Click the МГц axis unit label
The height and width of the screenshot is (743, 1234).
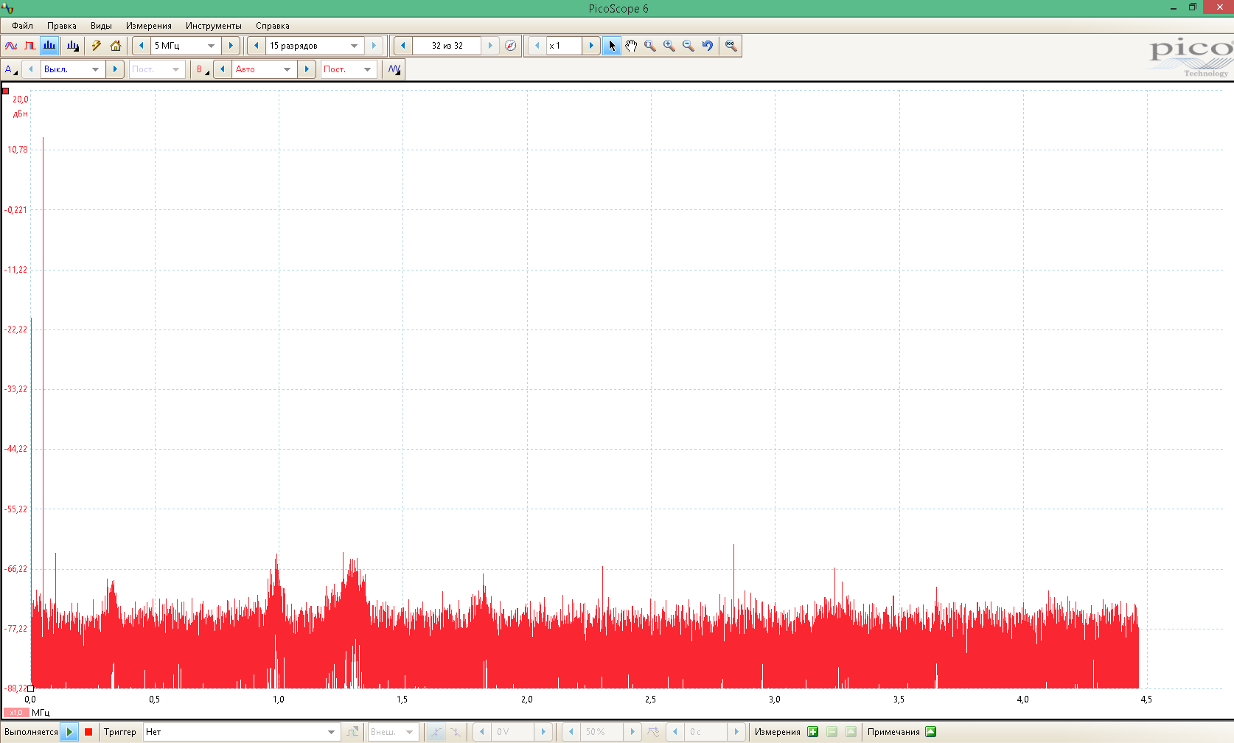41,713
